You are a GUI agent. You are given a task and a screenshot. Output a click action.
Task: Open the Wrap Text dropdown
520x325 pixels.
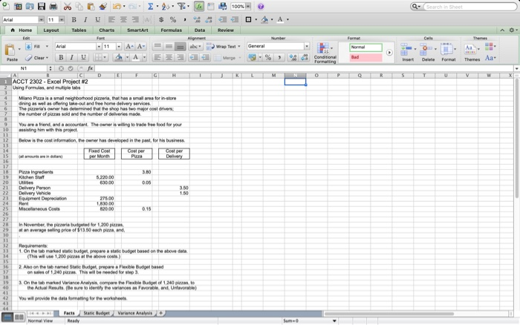238,47
